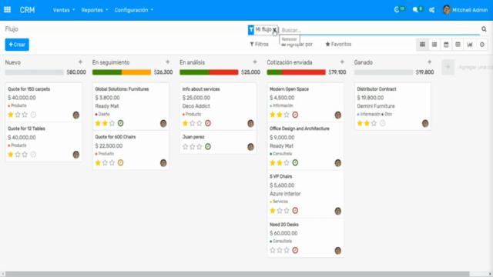Viewport: 493px width, 277px height.
Task: Open activity clock on Juan perez card
Action: click(208, 146)
